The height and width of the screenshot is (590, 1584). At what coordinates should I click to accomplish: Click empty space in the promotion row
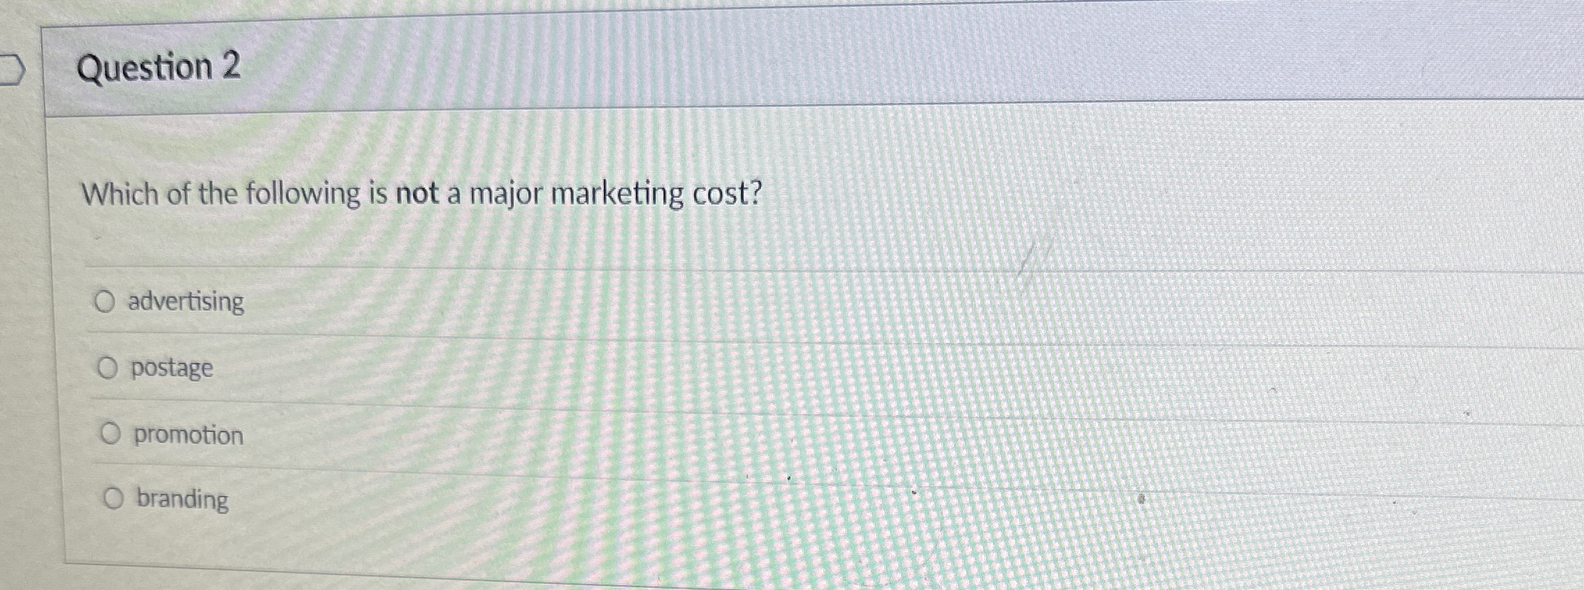tap(903, 439)
